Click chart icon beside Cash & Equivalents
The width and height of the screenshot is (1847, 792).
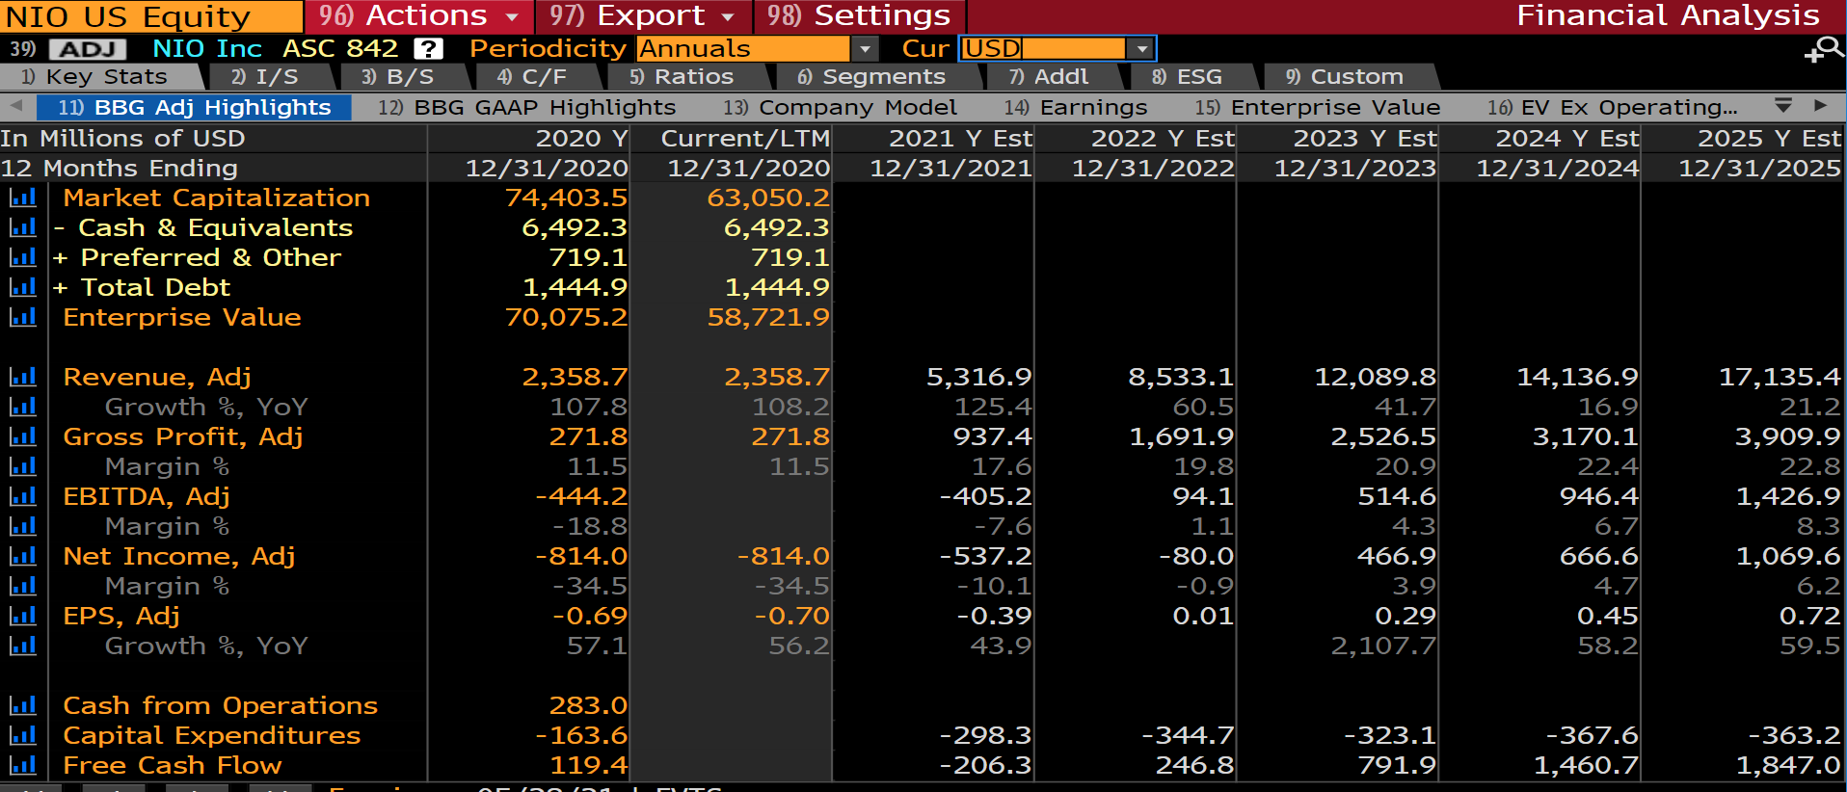(x=22, y=227)
